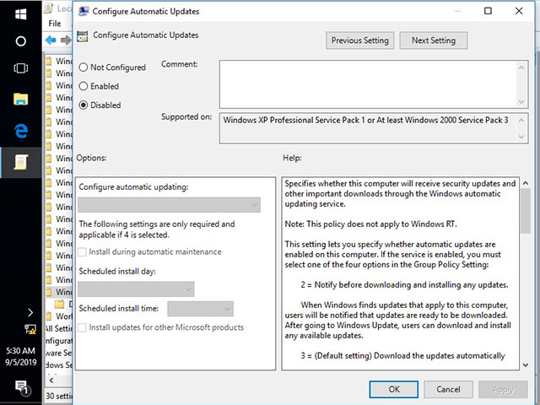Open Cortana search circle icon
Image resolution: width=540 pixels, height=405 pixels.
click(20, 41)
